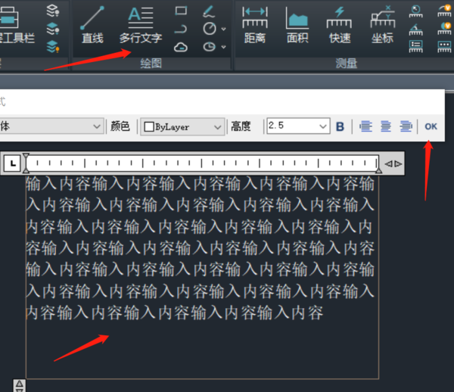Click the 高度 label
This screenshot has width=454, height=392.
[x=241, y=126]
